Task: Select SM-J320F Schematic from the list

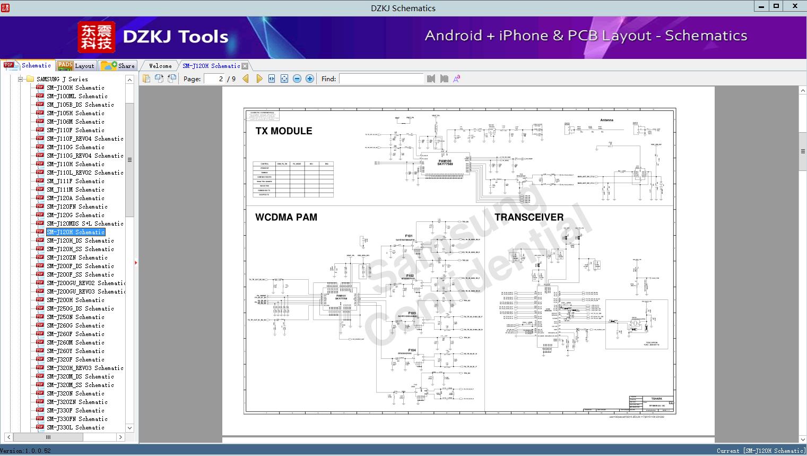Action: 75,359
